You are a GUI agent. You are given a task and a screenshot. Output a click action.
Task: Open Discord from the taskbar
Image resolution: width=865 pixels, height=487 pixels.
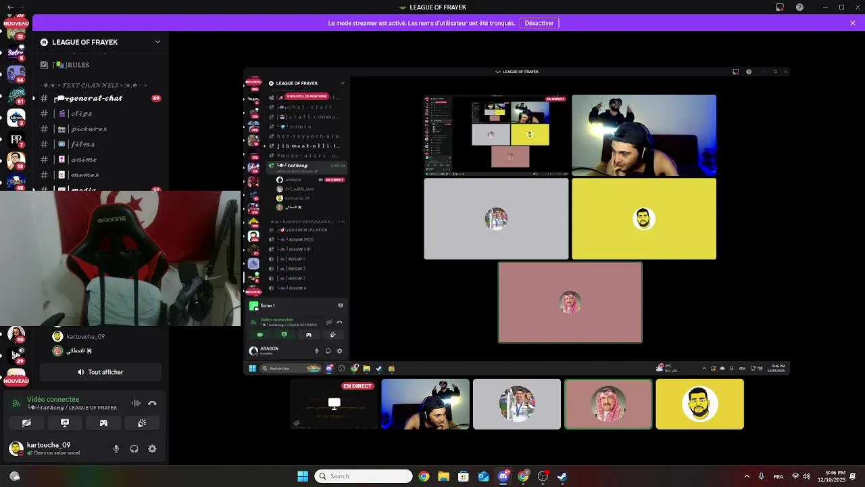[x=503, y=476]
